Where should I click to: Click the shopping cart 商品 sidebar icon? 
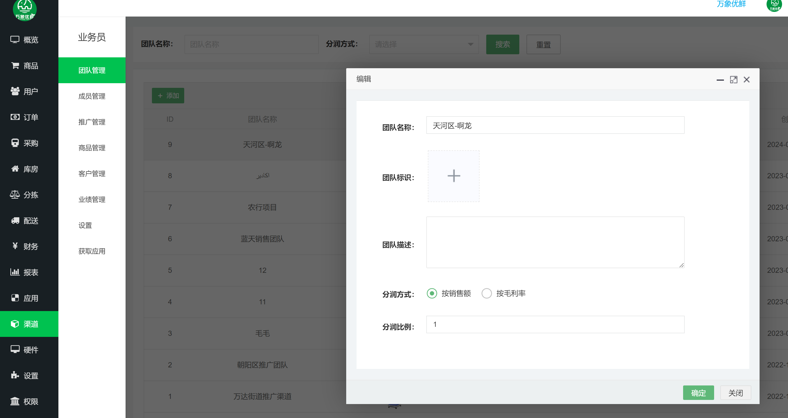(15, 65)
